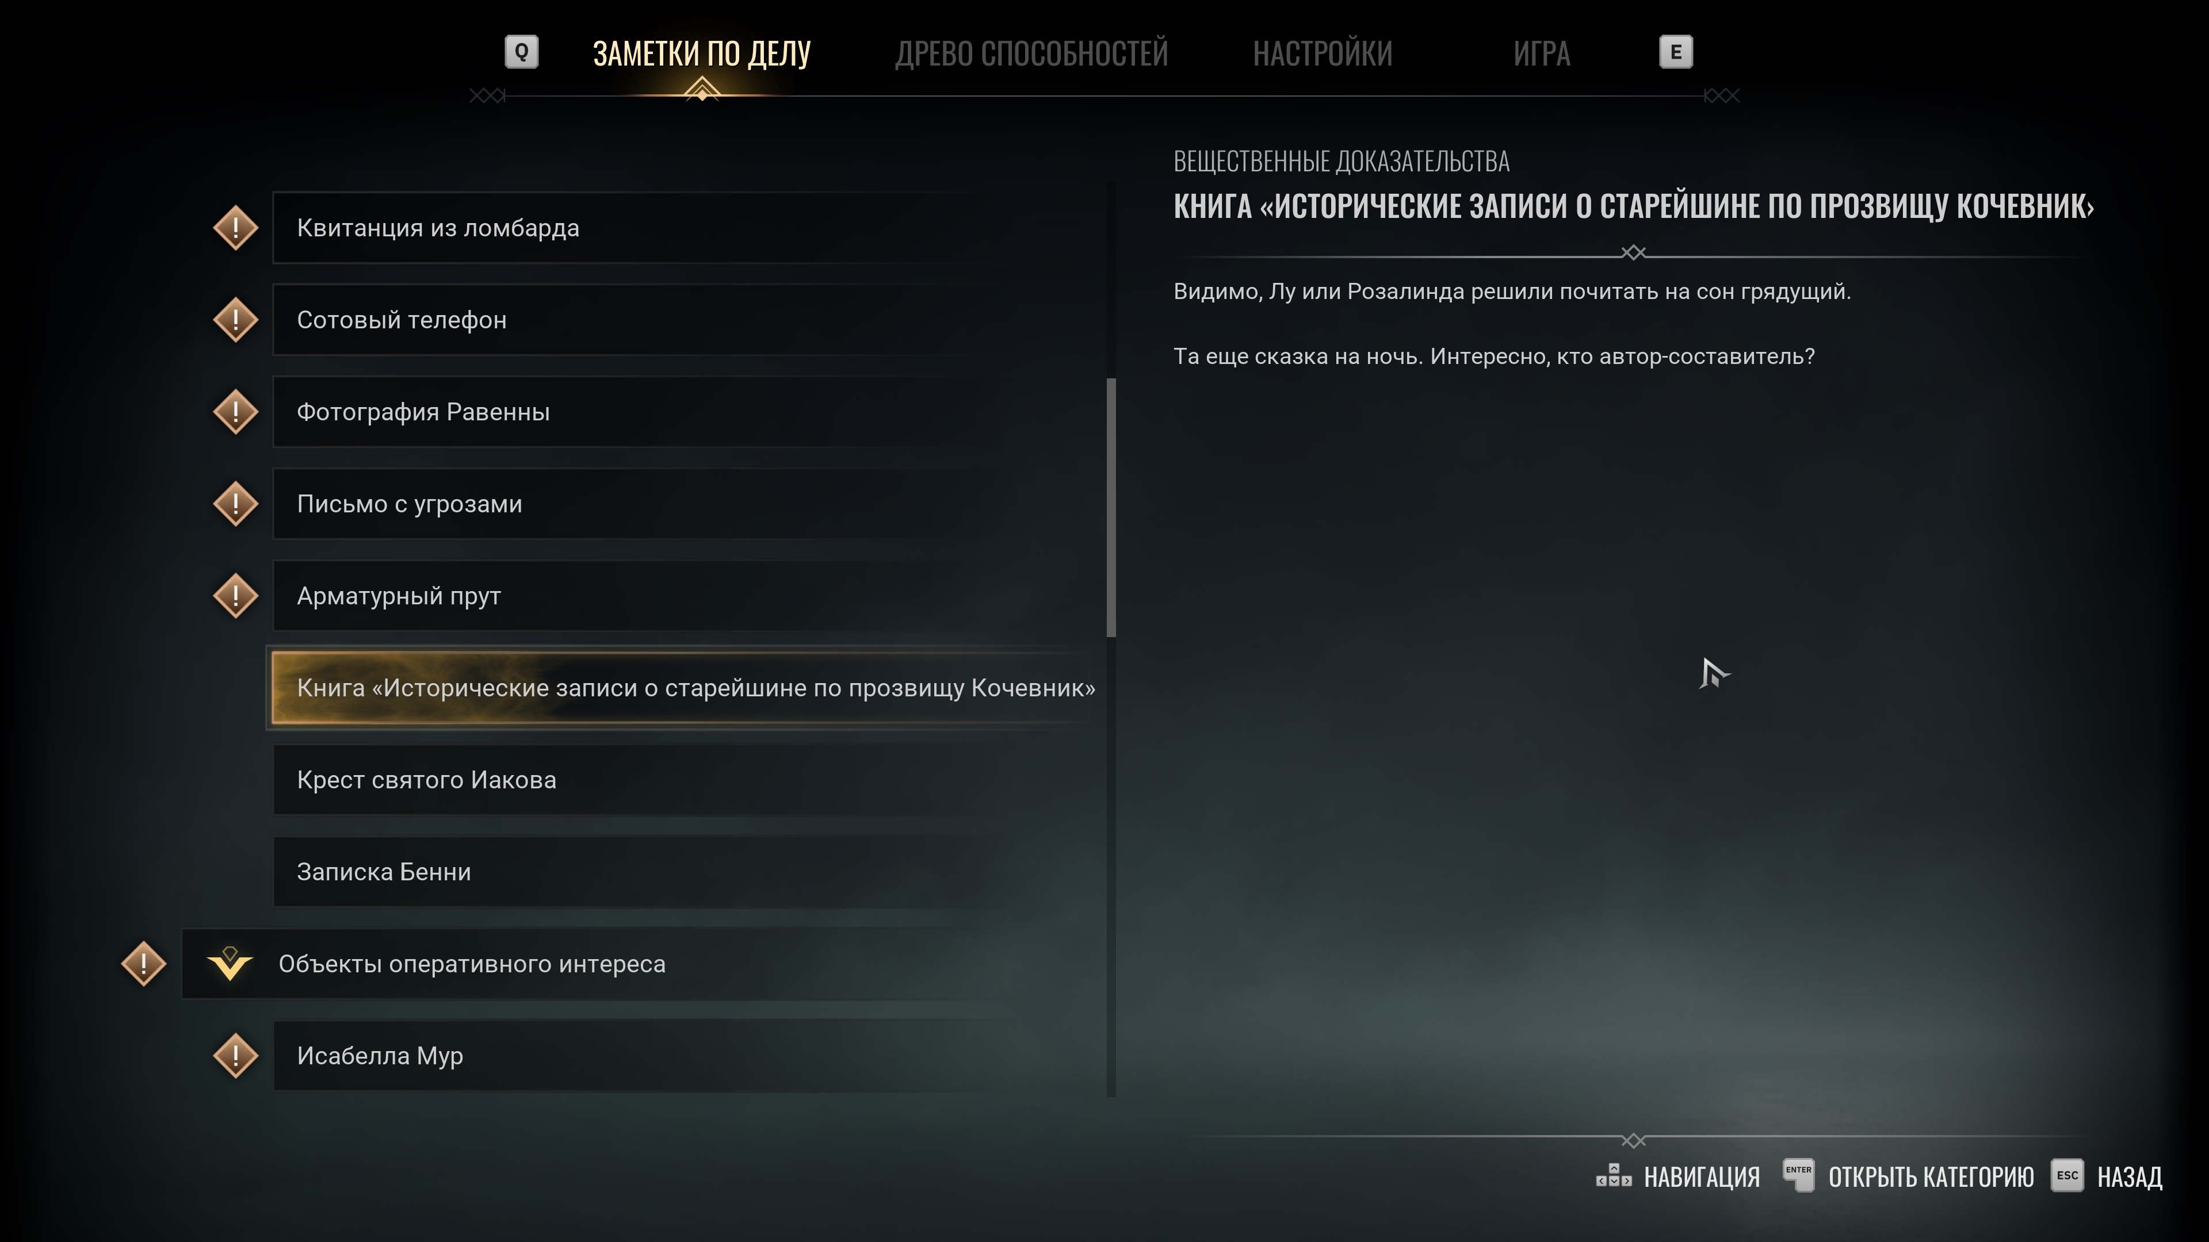
Task: Click the alert icon beside Квитанция из ломбарда
Action: pos(236,228)
